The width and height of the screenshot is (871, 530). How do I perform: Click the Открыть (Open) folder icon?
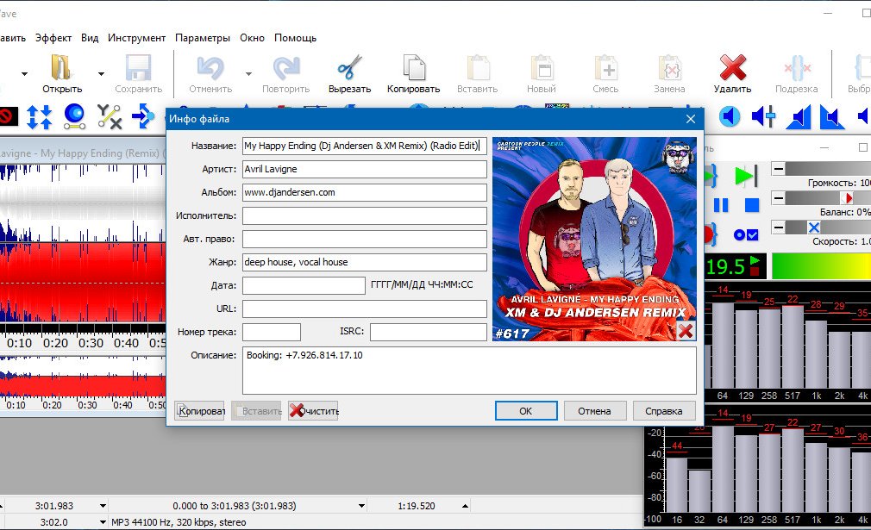pos(61,68)
